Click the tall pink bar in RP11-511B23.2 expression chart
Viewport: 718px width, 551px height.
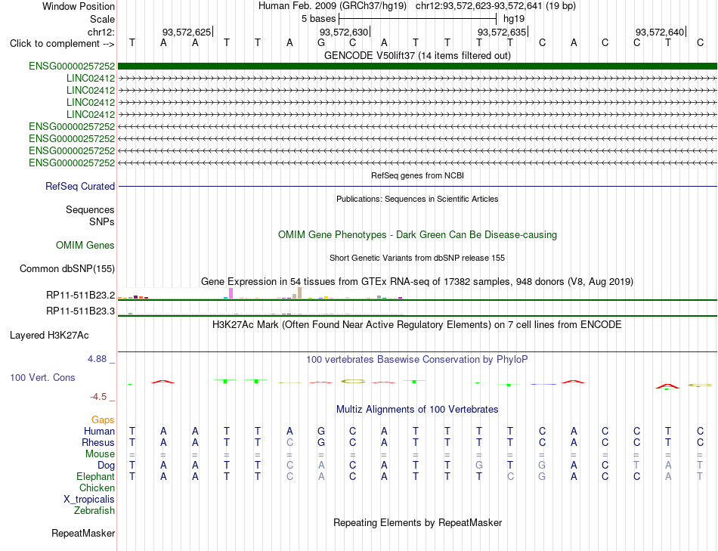point(231,293)
